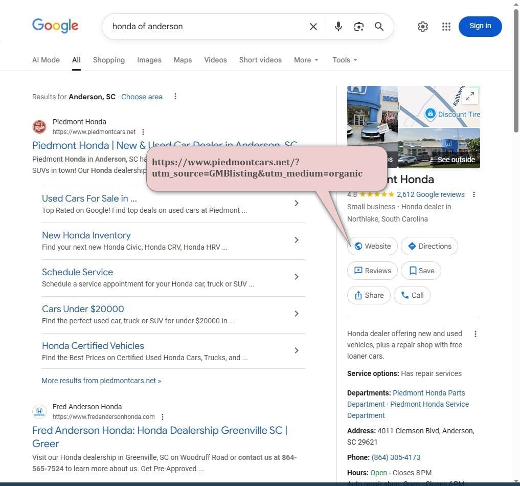The height and width of the screenshot is (486, 520).
Task: Click the phone number (864) 305-4173
Action: coord(396,457)
